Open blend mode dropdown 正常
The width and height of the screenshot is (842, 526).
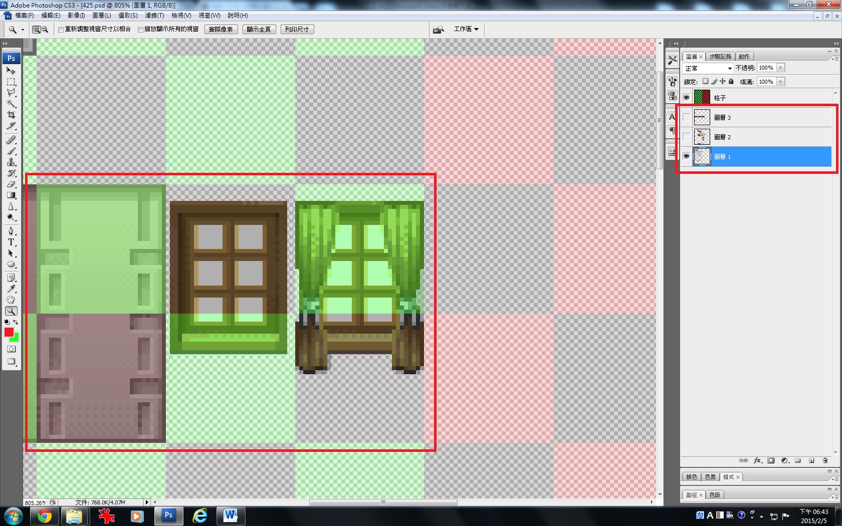pyautogui.click(x=708, y=68)
